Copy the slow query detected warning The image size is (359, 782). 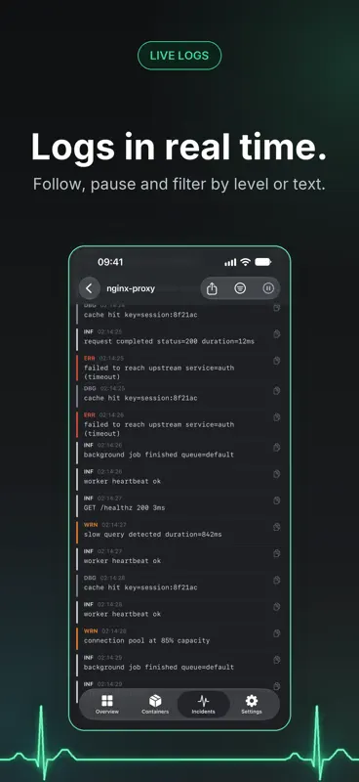click(x=277, y=527)
